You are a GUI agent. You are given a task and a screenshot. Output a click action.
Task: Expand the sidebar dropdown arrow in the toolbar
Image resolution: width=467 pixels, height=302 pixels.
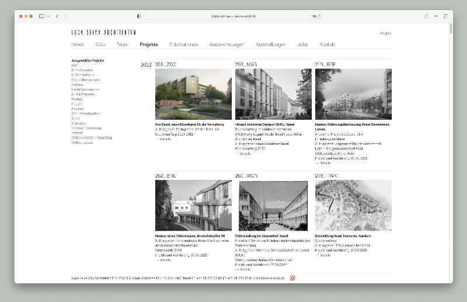tap(48, 16)
